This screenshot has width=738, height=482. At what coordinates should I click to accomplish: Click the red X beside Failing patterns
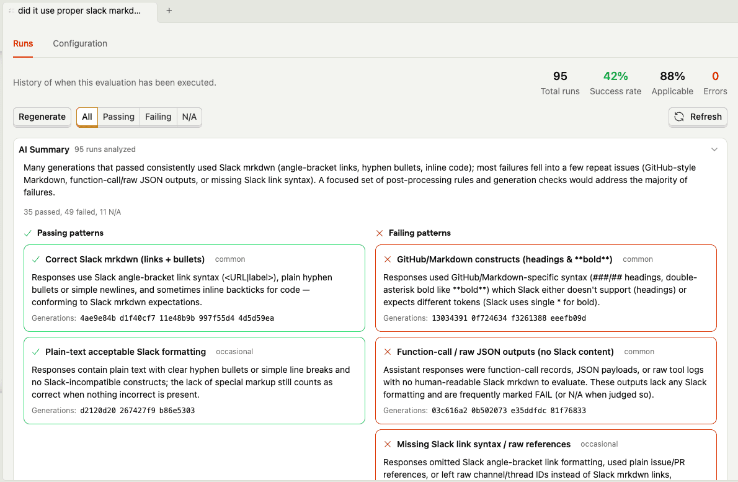pos(379,233)
